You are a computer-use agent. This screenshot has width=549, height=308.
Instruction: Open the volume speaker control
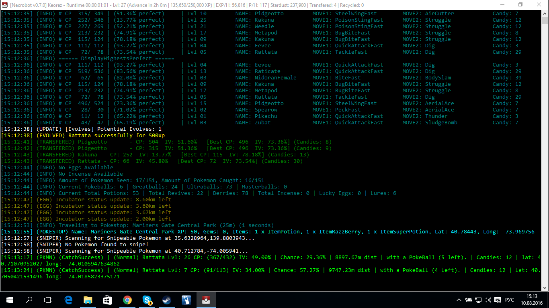(488, 300)
